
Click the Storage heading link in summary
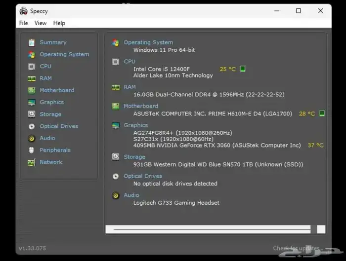(x=134, y=157)
